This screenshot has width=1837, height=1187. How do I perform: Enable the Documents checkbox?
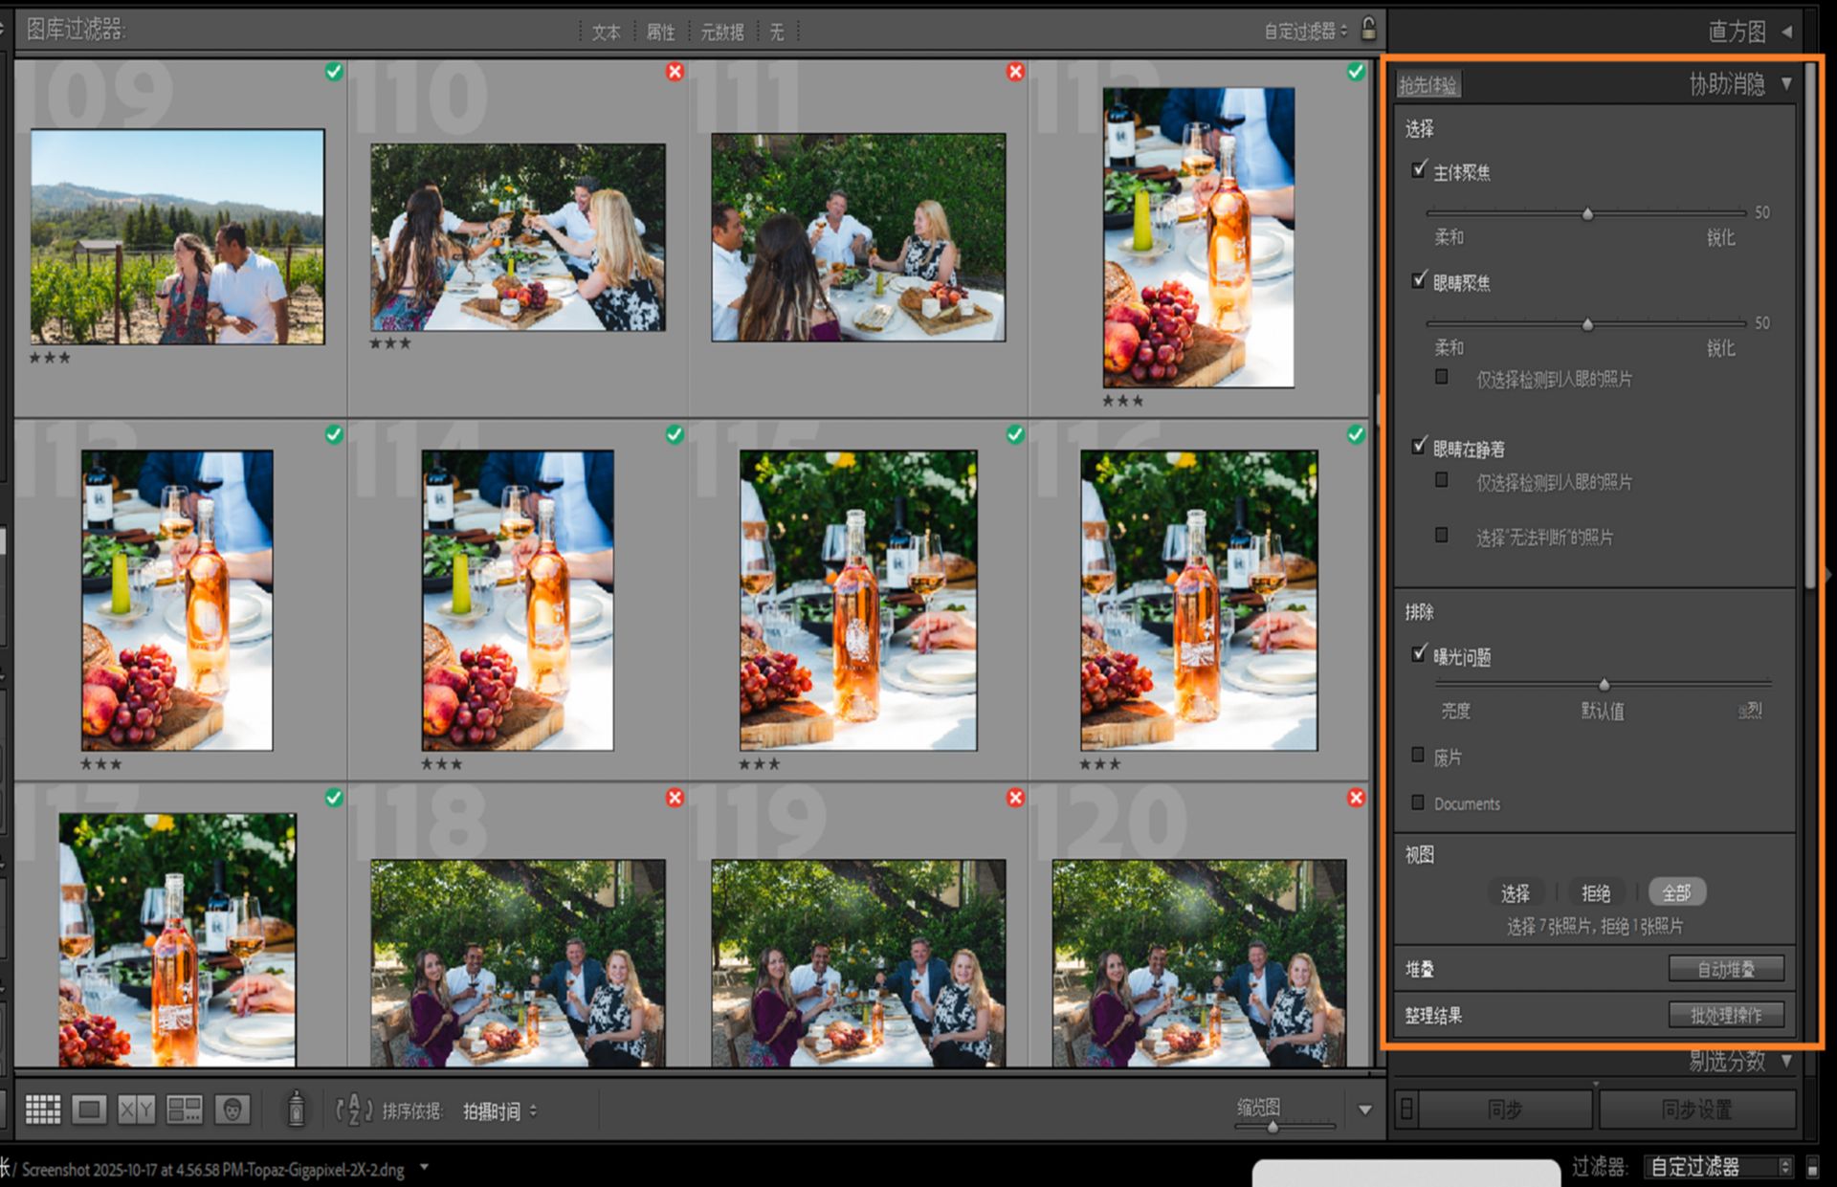[1418, 802]
